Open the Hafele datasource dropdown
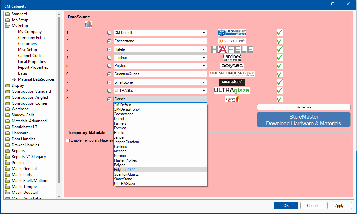Viewport: 357px width, 214px height. point(204,49)
